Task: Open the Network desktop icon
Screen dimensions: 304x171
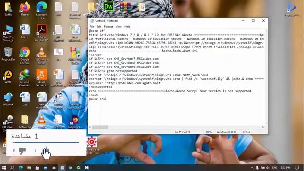Action: point(8,99)
